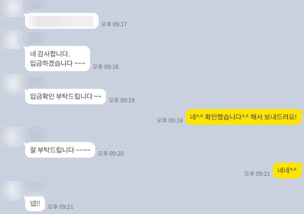
Task: Open the profile picture above the '입금확인 부탁드립니다' message
Action: [12, 84]
